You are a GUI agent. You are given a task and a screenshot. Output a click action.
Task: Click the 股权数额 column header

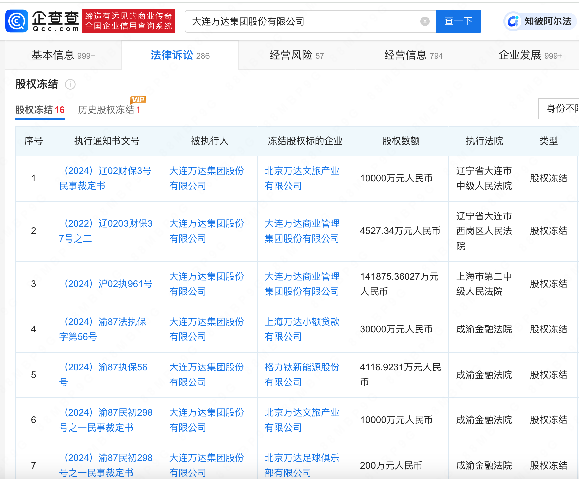click(x=401, y=141)
